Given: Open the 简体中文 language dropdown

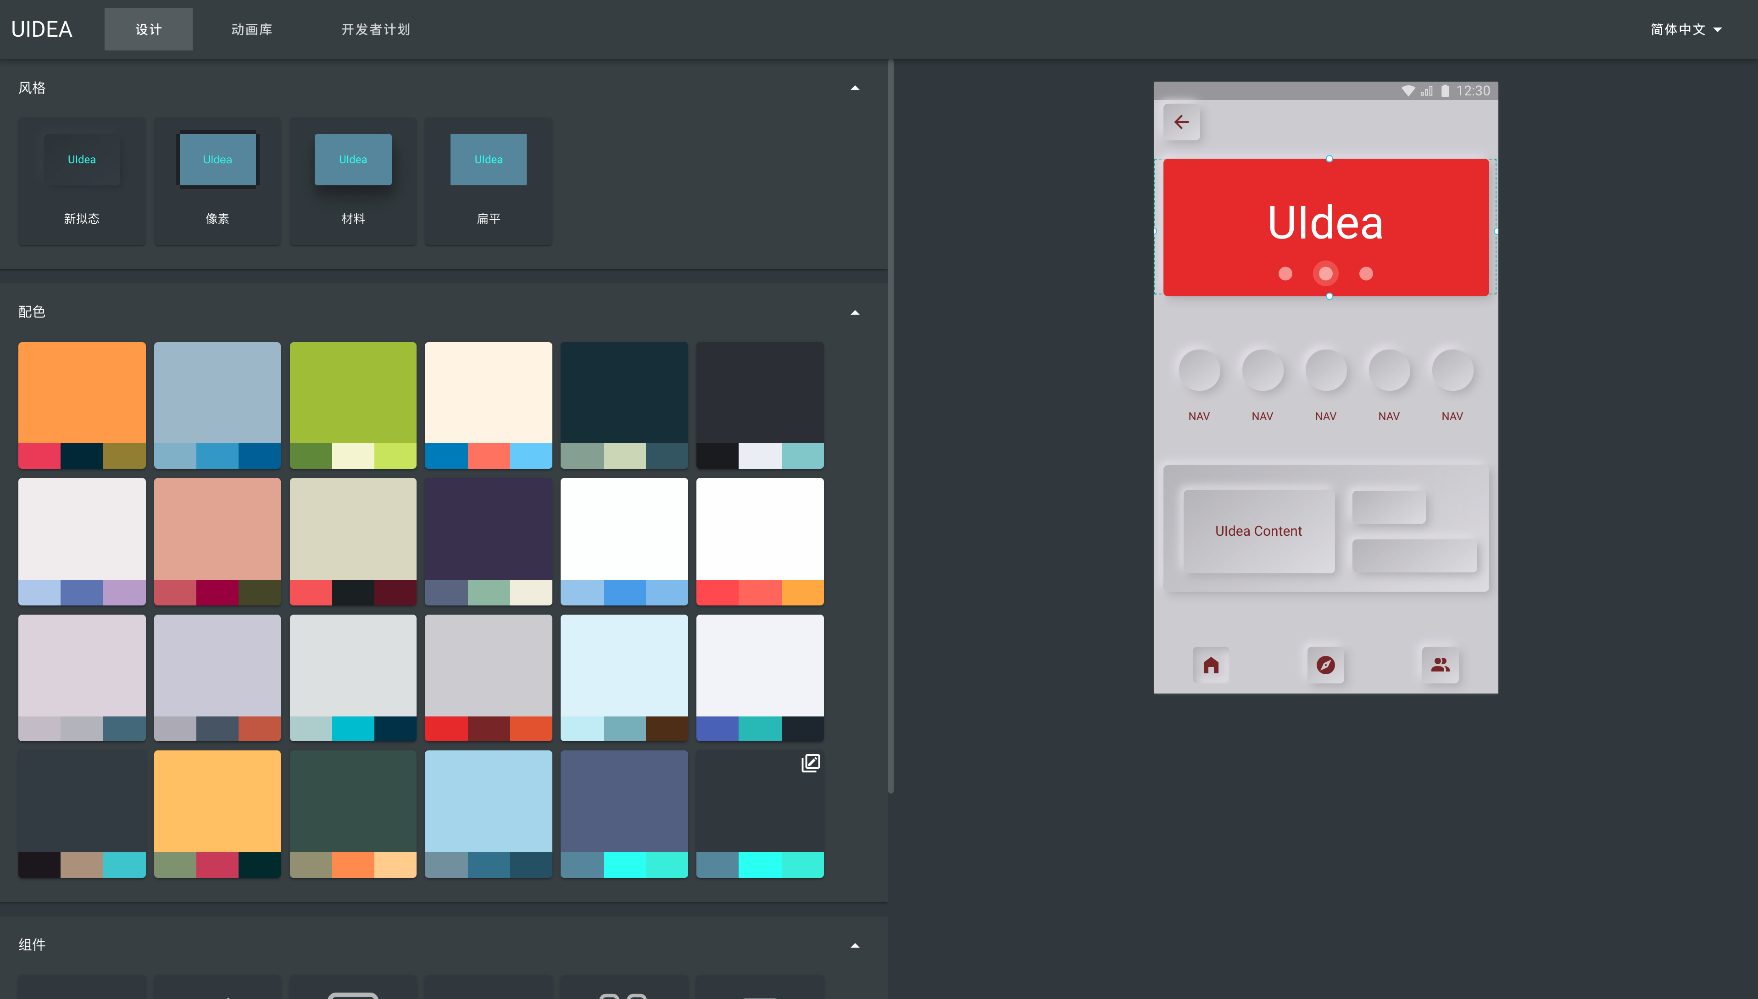Looking at the screenshot, I should tap(1685, 29).
